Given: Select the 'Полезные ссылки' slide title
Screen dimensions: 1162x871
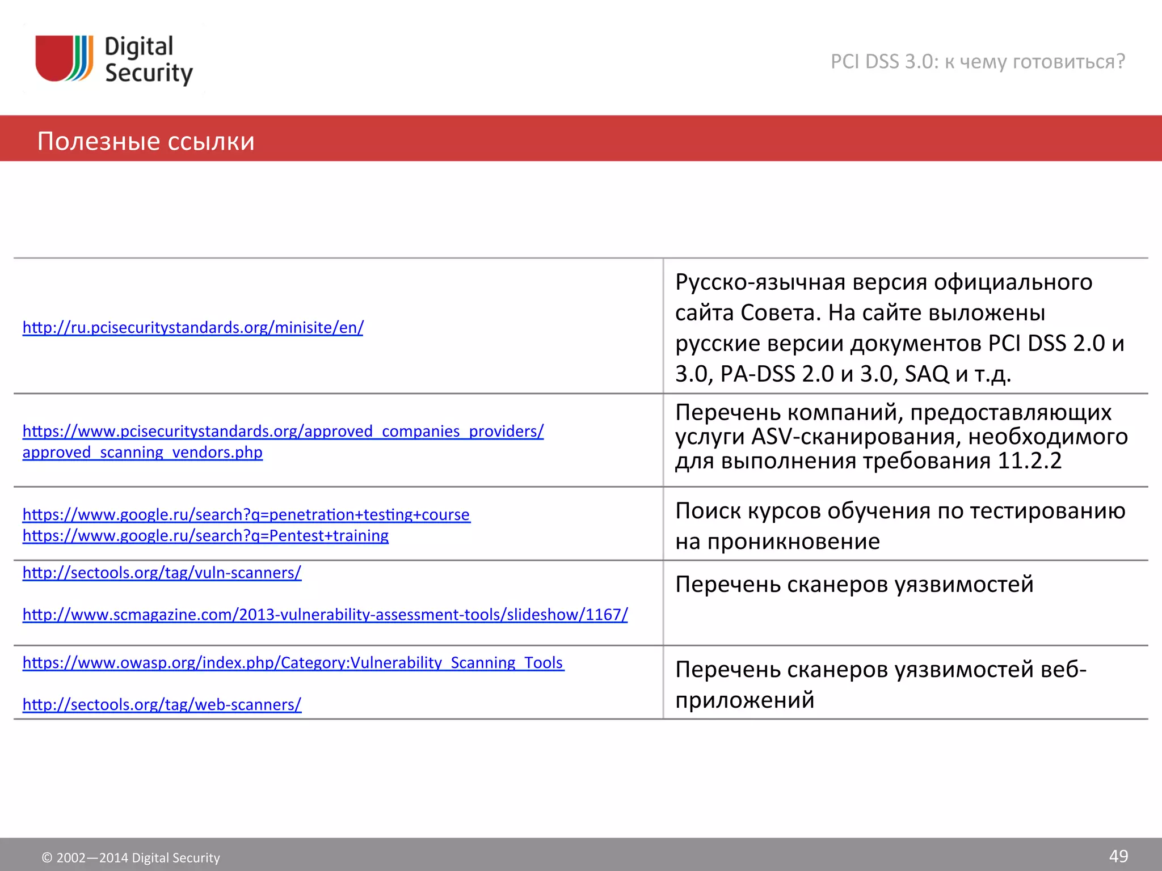Looking at the screenshot, I should click(x=146, y=141).
